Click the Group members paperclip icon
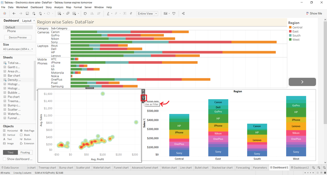The image size is (327, 175). click(x=116, y=13)
